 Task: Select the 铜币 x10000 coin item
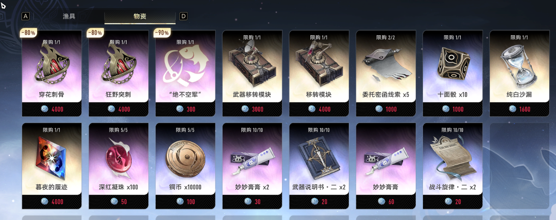(185, 166)
